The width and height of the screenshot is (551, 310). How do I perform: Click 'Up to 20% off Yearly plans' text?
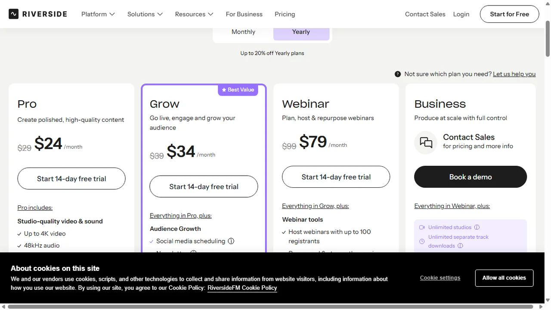click(x=272, y=53)
